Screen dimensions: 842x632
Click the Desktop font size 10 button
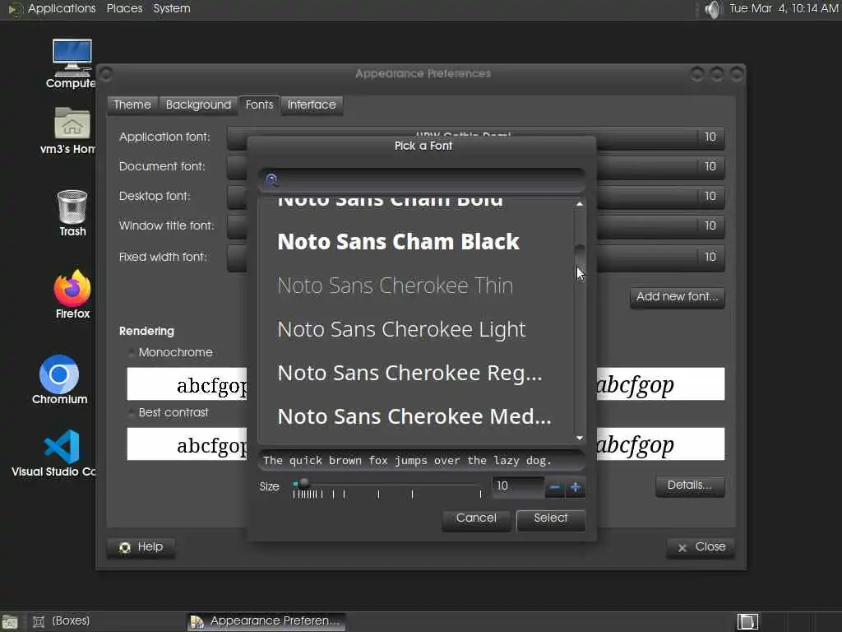click(x=710, y=196)
